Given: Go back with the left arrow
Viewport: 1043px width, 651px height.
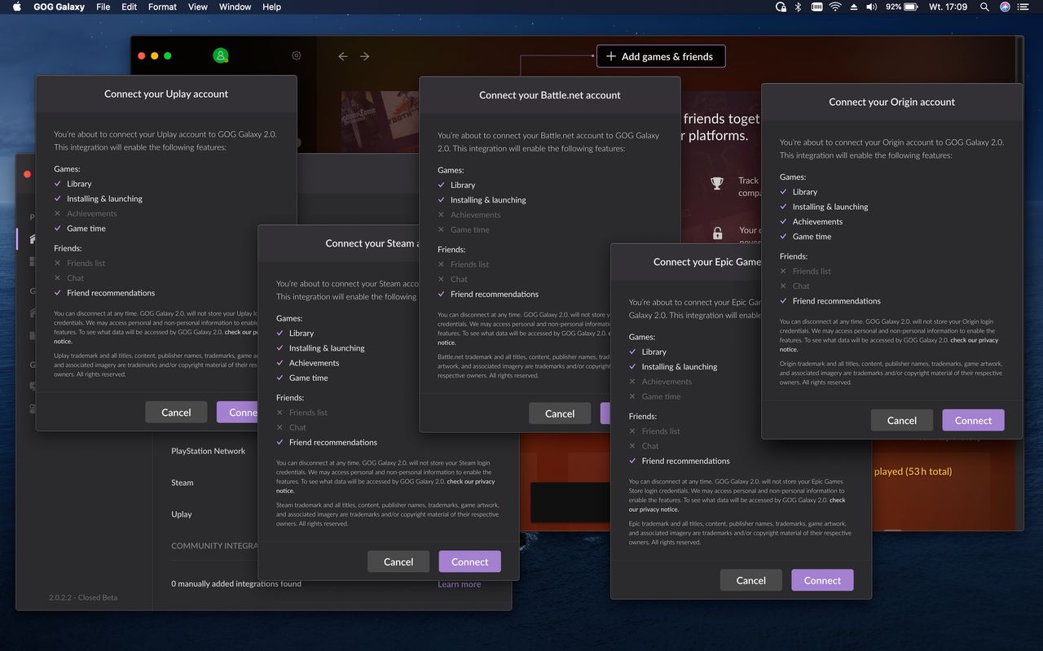Looking at the screenshot, I should 343,56.
